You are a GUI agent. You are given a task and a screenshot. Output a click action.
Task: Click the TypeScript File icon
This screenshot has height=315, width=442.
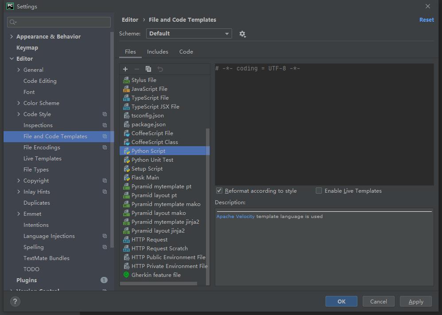pos(126,98)
